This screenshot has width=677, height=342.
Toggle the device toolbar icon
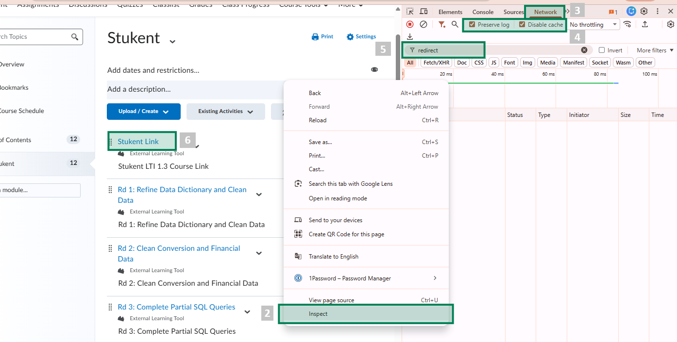coord(423,12)
